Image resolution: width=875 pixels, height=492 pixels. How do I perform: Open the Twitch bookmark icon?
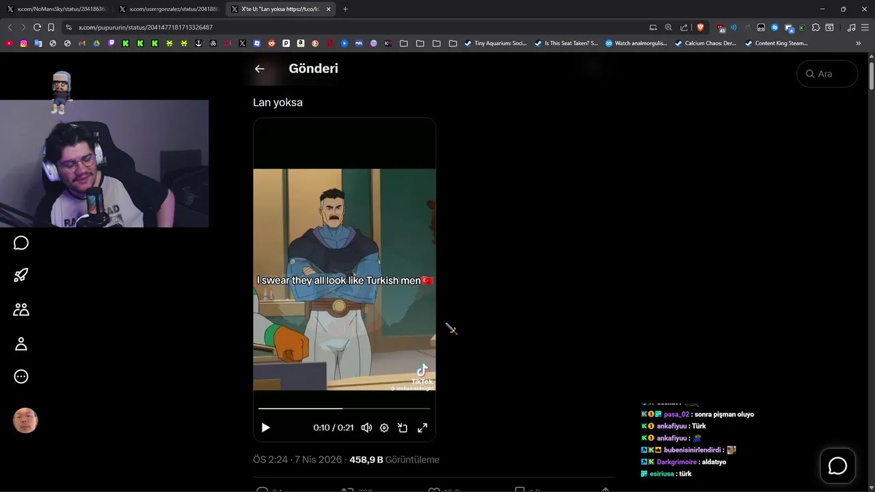pyautogui.click(x=111, y=43)
